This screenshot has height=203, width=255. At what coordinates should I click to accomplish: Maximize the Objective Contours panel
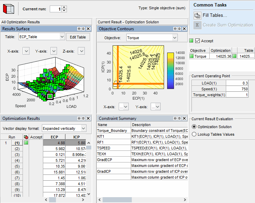tap(175, 29)
